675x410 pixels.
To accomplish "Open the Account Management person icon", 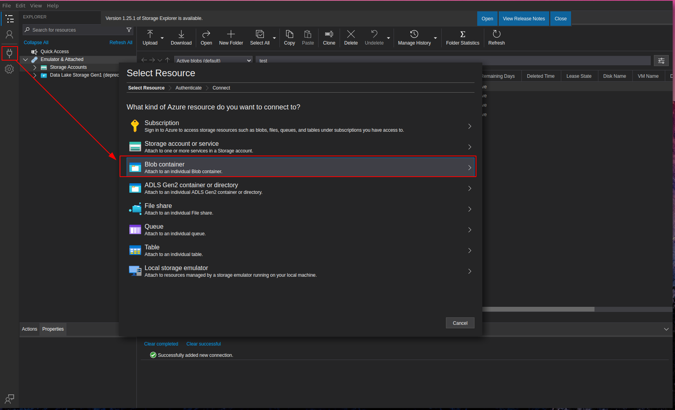I will point(9,35).
